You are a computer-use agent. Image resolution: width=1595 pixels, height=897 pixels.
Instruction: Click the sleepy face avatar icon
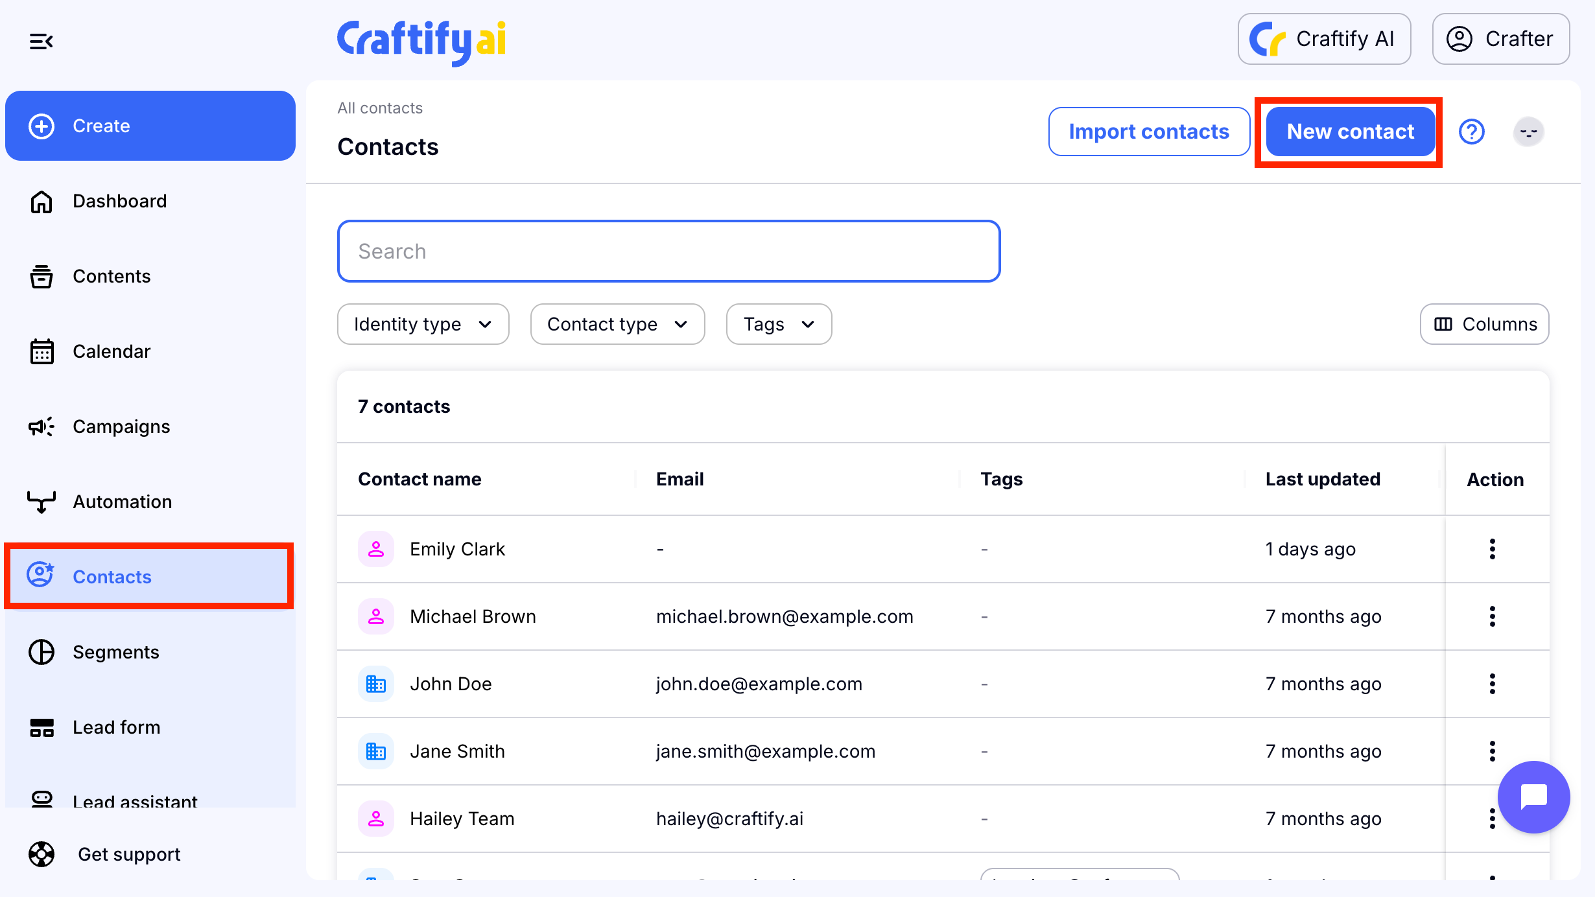pos(1528,132)
